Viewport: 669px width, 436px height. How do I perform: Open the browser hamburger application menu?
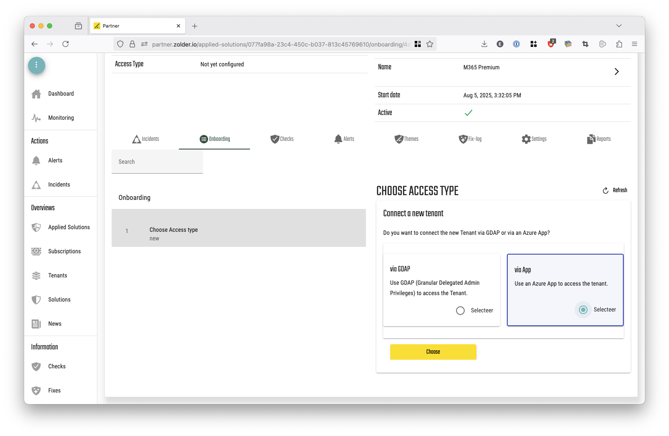(635, 44)
